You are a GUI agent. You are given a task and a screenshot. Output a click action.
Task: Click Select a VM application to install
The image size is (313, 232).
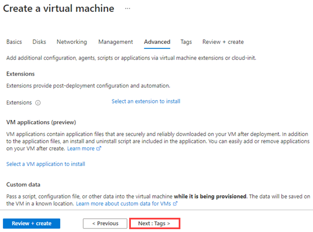46,164
